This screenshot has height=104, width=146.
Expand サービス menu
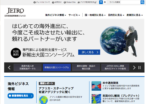pyautogui.click(x=74, y=15)
